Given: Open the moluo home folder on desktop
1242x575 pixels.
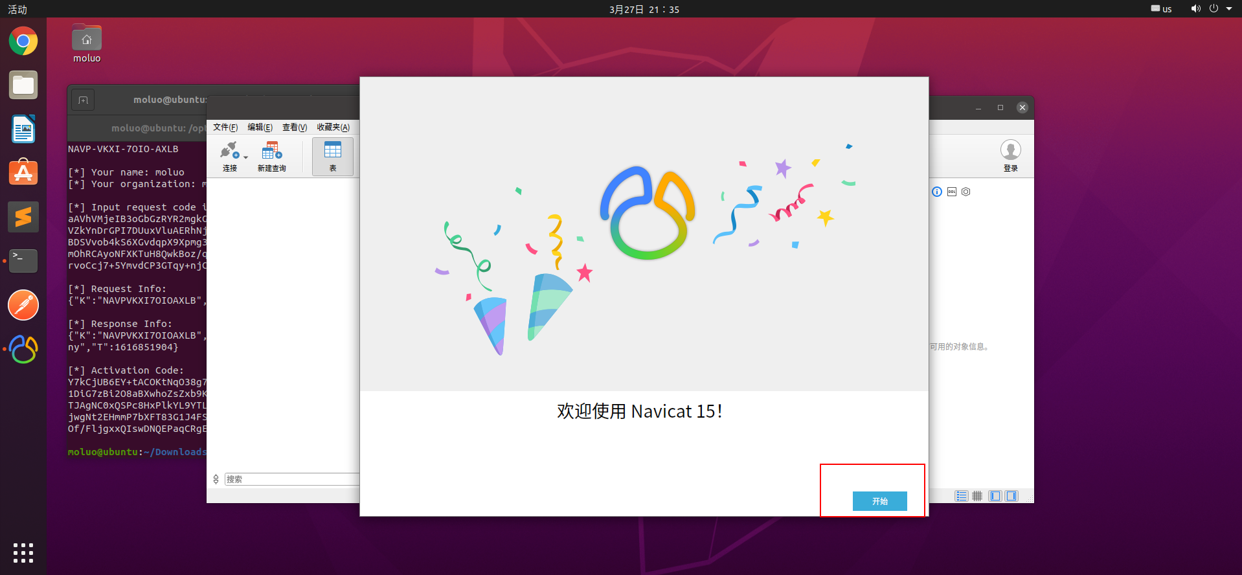Looking at the screenshot, I should click(87, 43).
